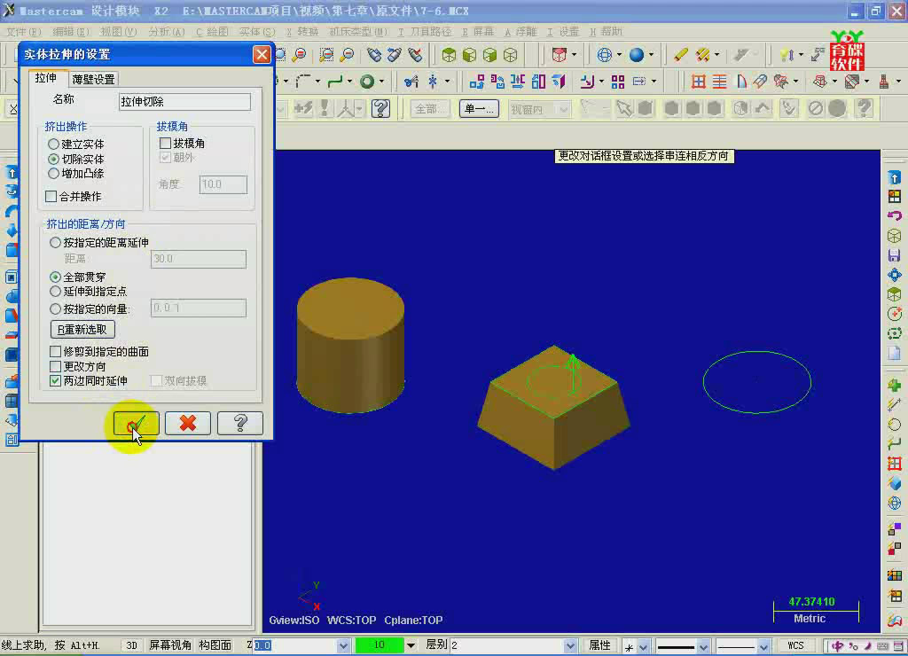Click the red graphics view cube icon
Viewport: 908px width, 656px height.
pos(559,55)
